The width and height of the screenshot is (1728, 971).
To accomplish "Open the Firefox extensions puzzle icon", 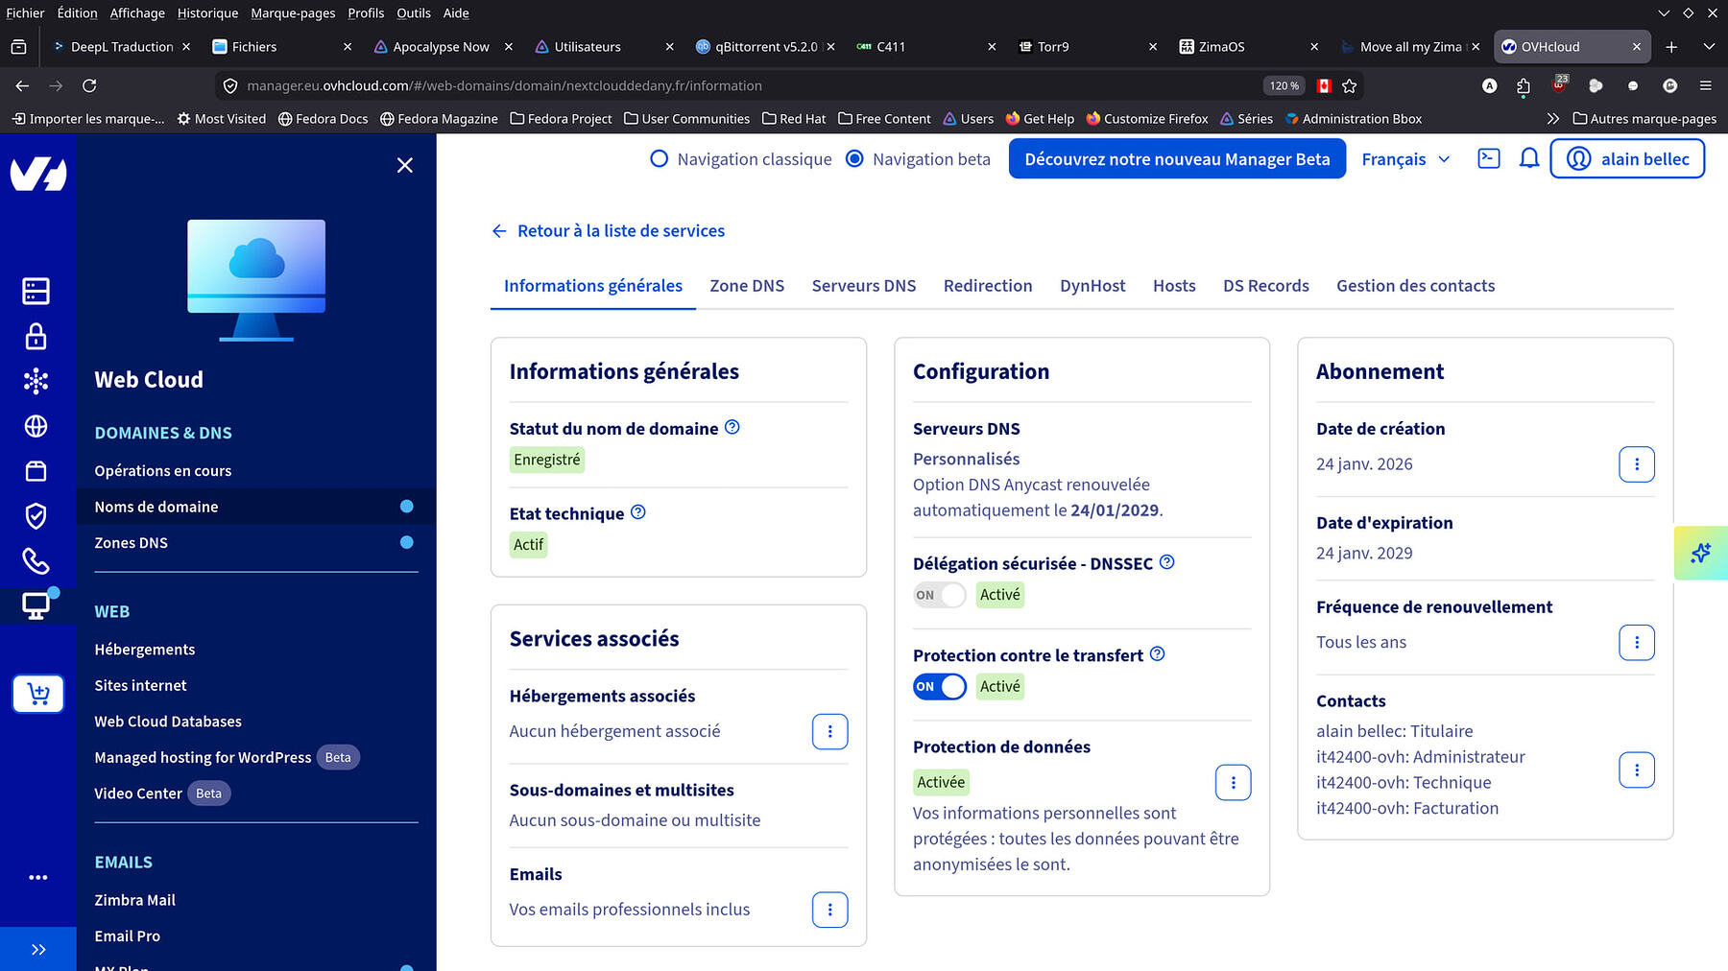I will click(x=1524, y=85).
